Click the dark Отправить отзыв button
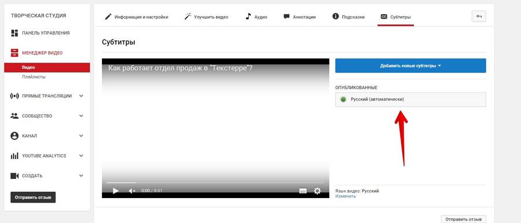 click(x=33, y=198)
